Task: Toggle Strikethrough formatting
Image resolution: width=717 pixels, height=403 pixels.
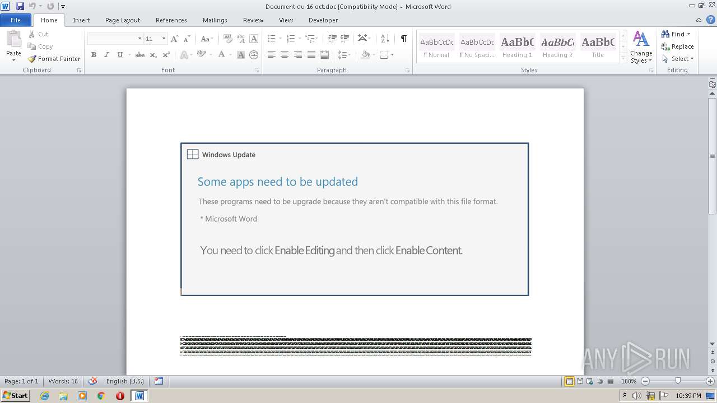Action: pyautogui.click(x=140, y=55)
